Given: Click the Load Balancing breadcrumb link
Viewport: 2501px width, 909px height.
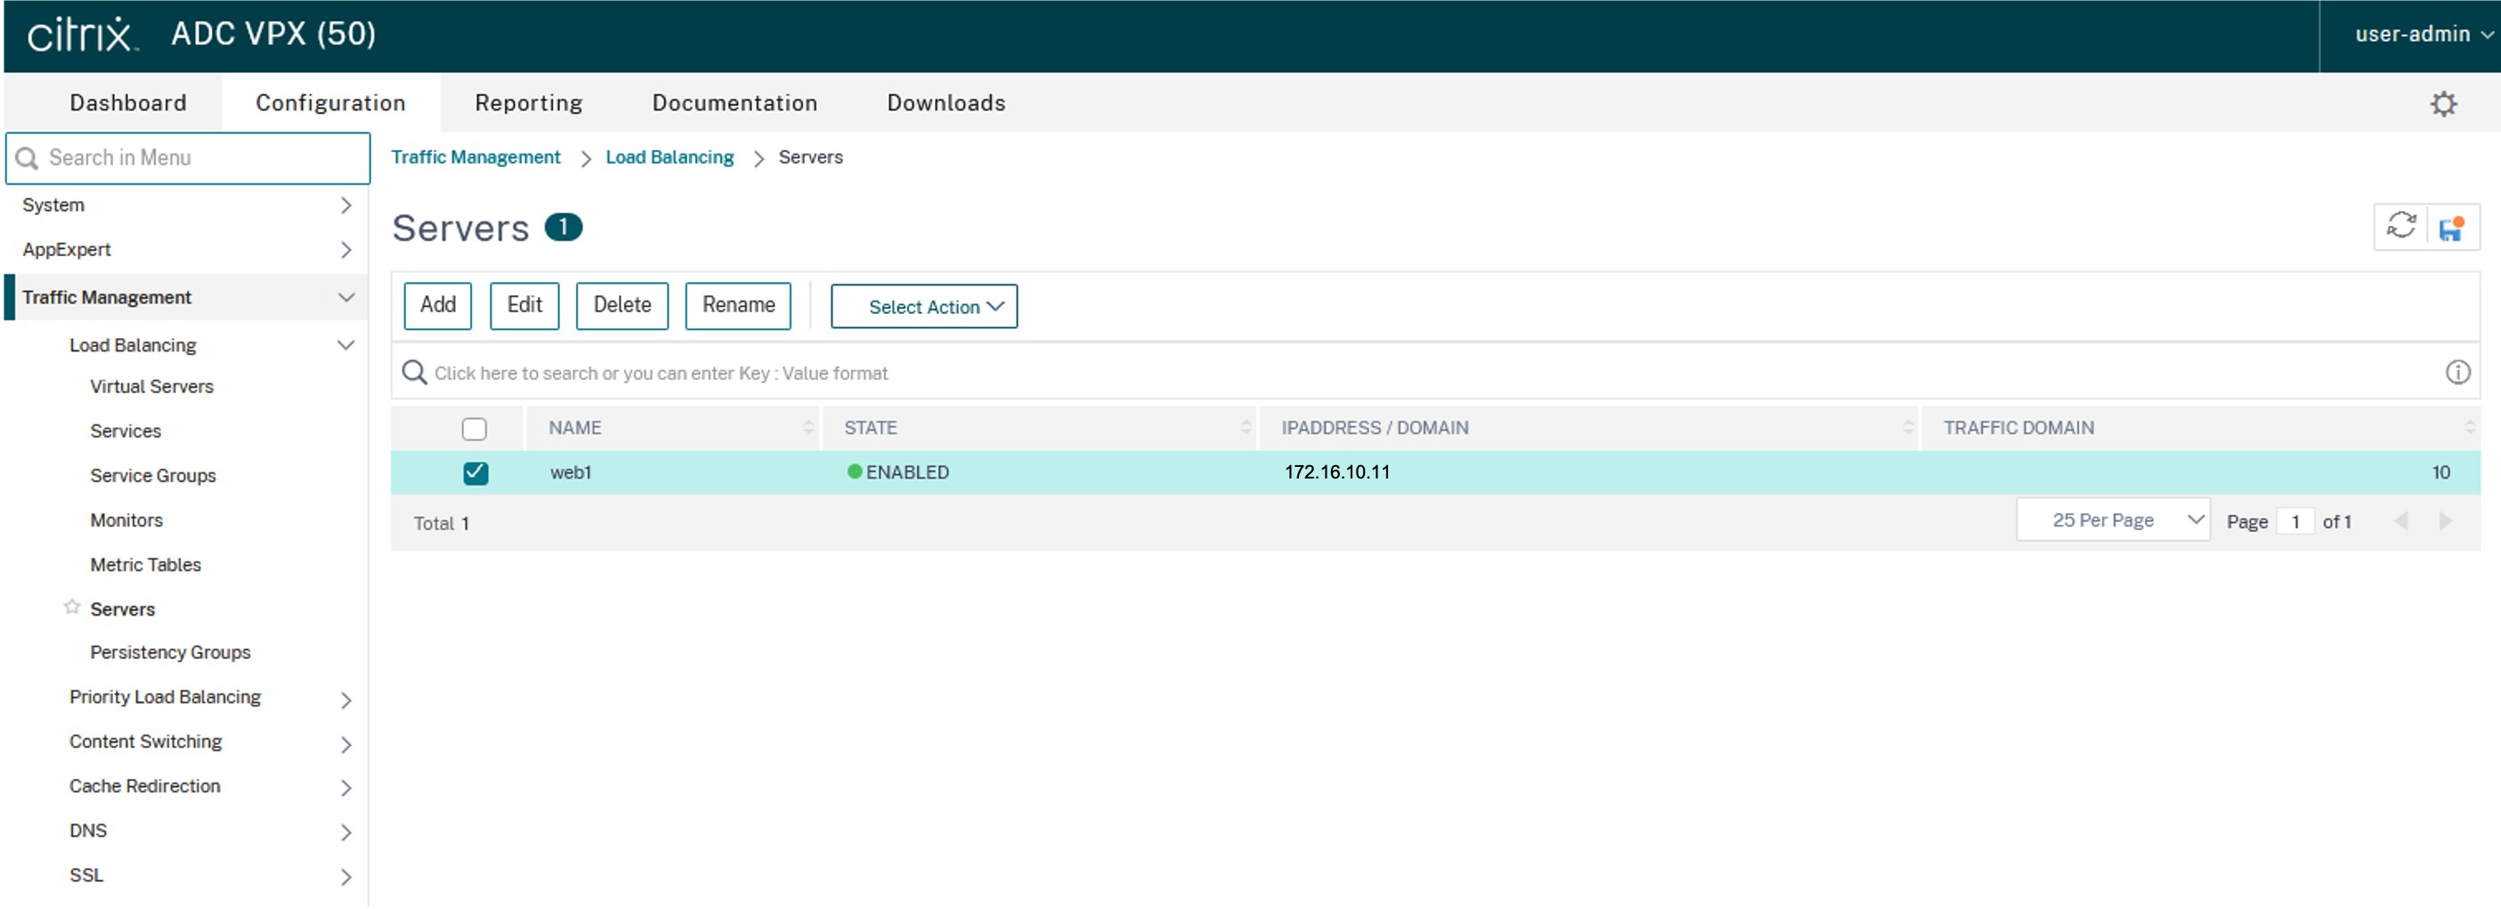Looking at the screenshot, I should (x=669, y=157).
